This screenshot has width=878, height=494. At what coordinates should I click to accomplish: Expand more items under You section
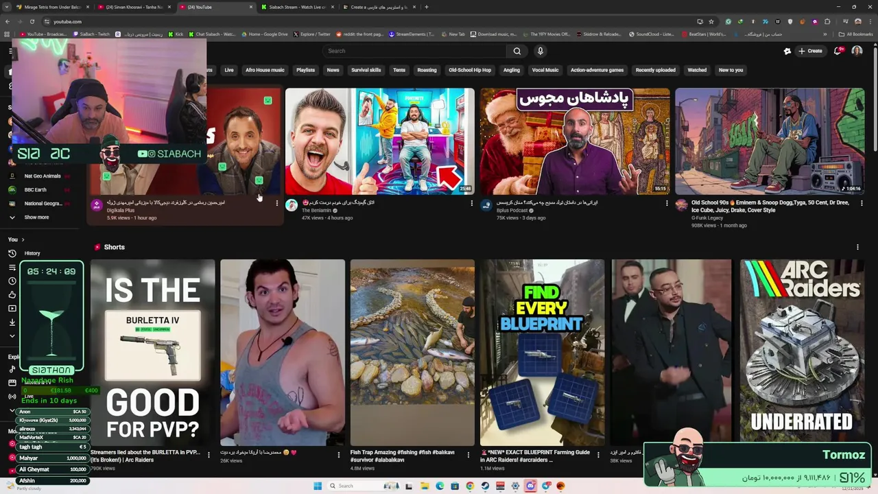tap(12, 336)
